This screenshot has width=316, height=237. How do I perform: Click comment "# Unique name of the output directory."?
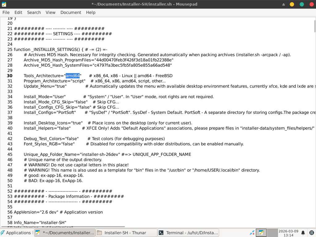[63, 160]
